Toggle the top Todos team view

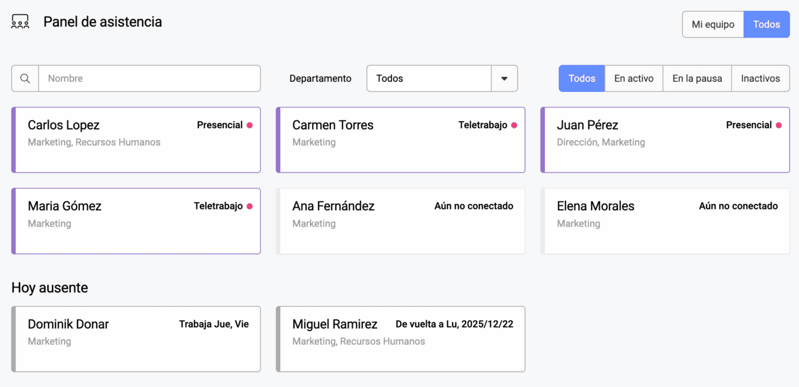click(766, 25)
